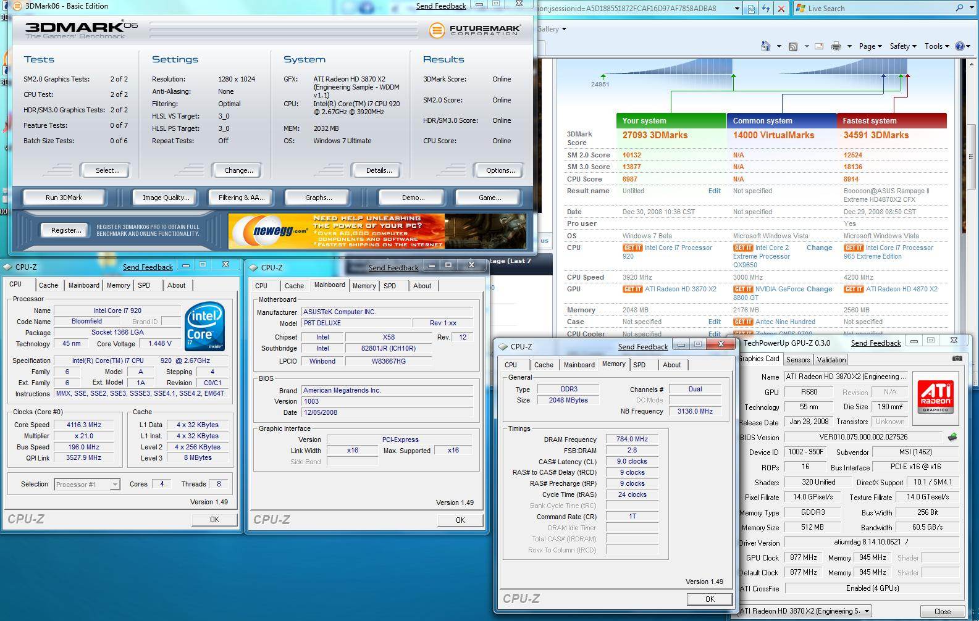The image size is (979, 621).
Task: Click Edit link beside Result name Untitled
Action: (715, 191)
